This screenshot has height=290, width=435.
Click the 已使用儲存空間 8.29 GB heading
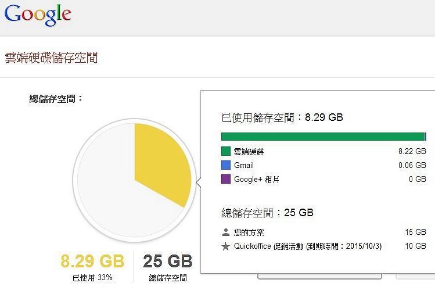[x=282, y=117]
